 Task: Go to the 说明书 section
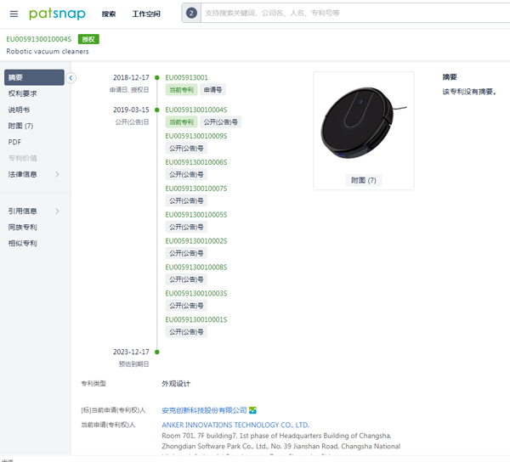pyautogui.click(x=19, y=110)
